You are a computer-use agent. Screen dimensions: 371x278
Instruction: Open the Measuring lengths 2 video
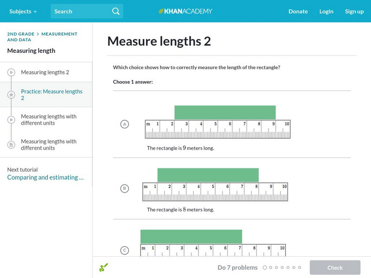[45, 72]
